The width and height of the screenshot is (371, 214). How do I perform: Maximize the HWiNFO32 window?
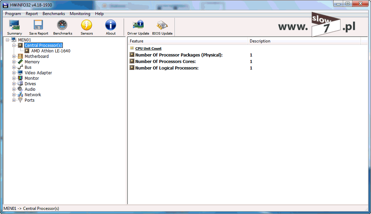pyautogui.click(x=348, y=3)
